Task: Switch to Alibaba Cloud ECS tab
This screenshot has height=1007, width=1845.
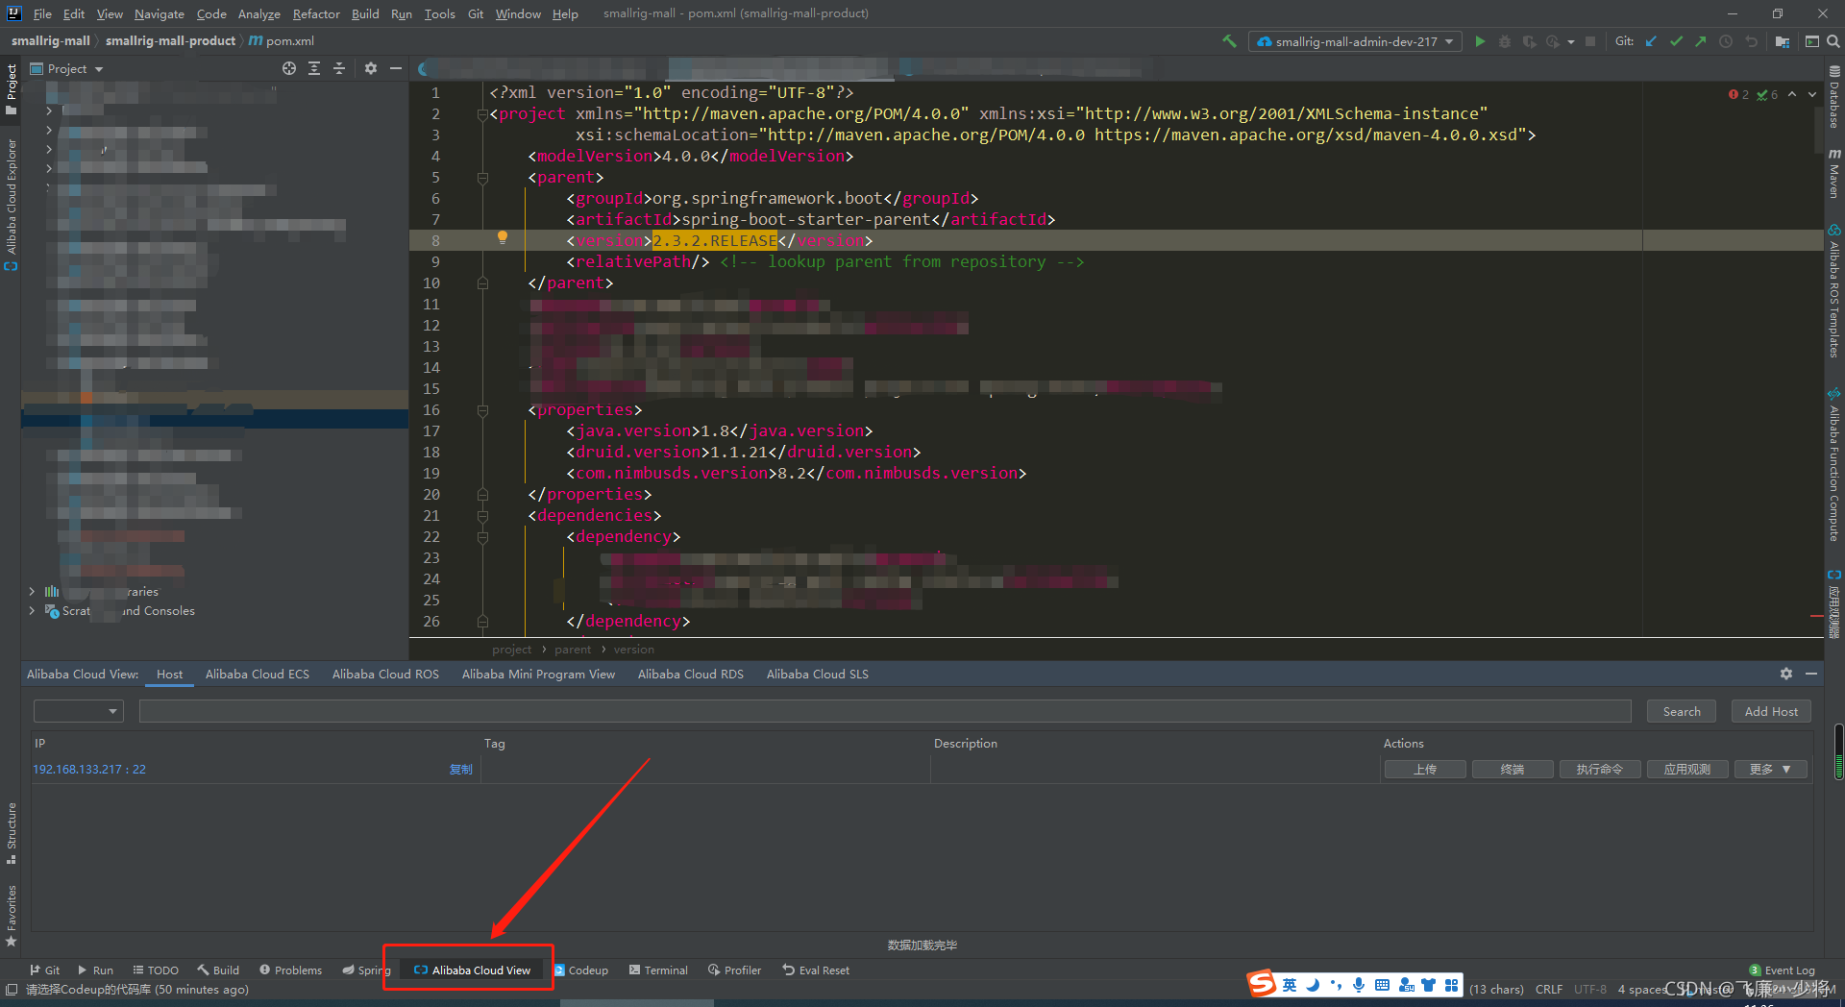Action: pos(258,674)
